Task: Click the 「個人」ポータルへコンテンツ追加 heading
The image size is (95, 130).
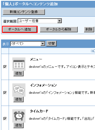Action: pos(30,4)
